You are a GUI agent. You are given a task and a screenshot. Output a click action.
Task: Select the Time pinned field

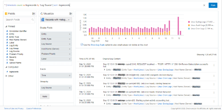point(11,60)
